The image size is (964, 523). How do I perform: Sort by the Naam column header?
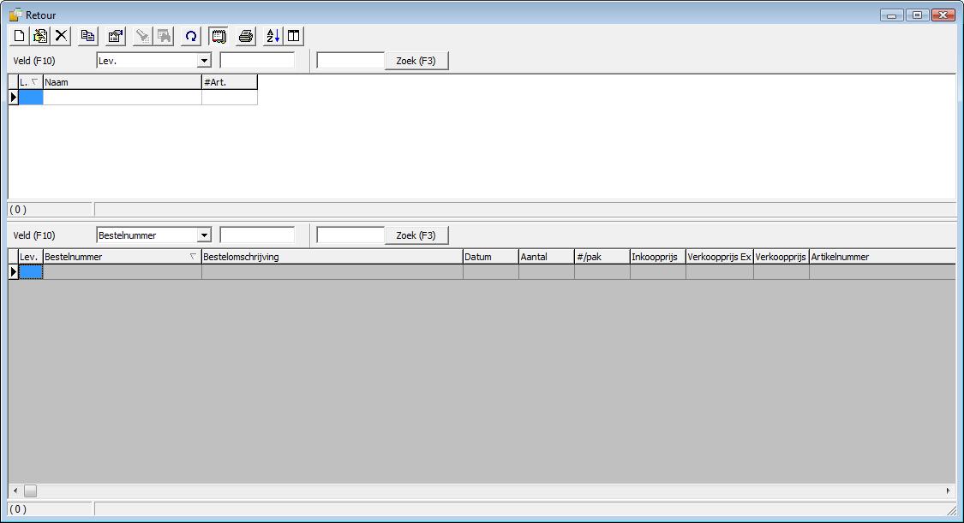tap(122, 82)
